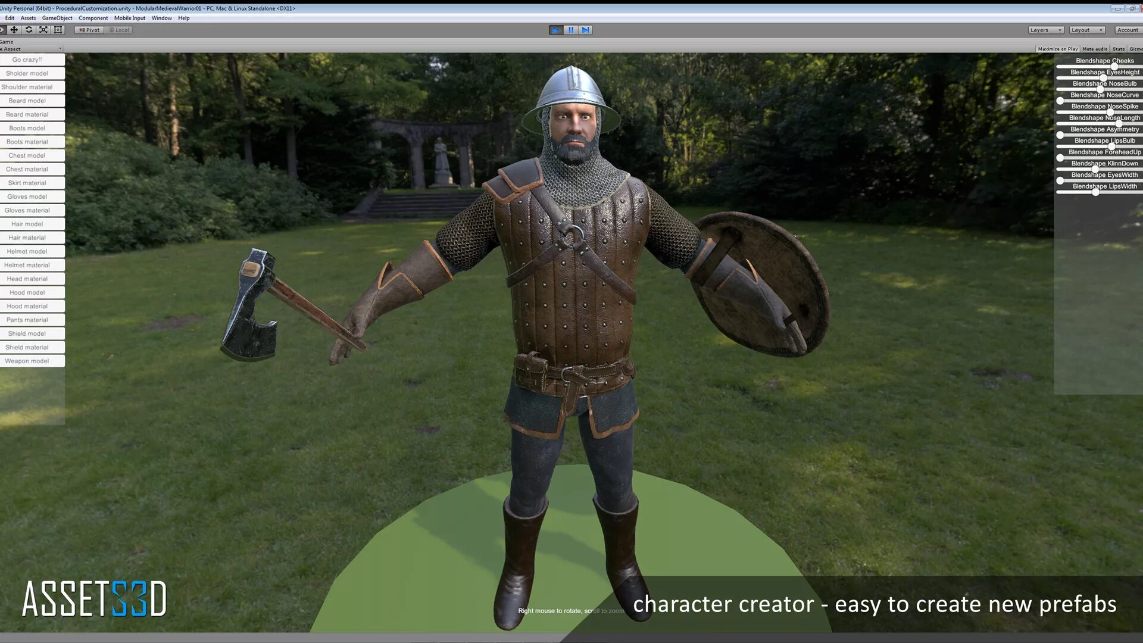Toggle Mute audio in Game view
The width and height of the screenshot is (1143, 643).
click(1094, 49)
